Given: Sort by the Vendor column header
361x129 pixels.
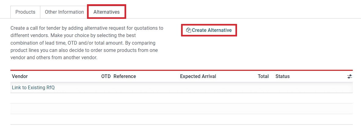Looking at the screenshot, I should point(20,76).
